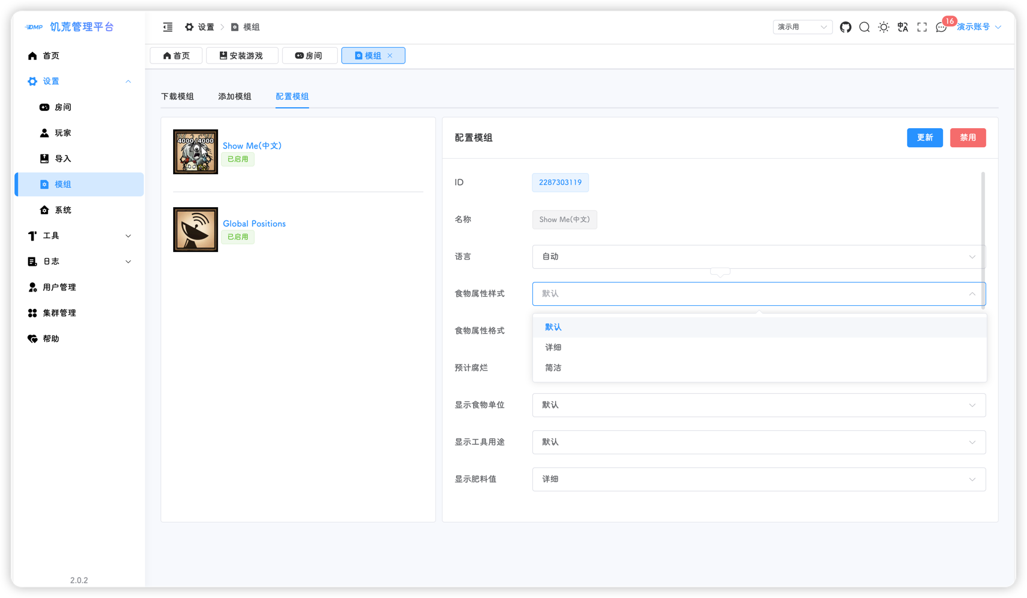This screenshot has width=1027, height=598.
Task: Choose 简洁 from the open dropdown
Action: pos(553,368)
